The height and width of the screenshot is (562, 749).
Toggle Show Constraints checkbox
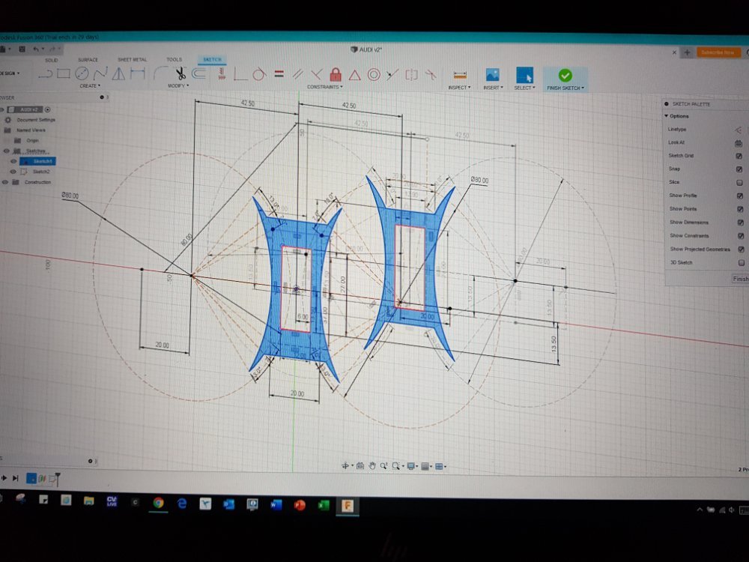point(741,236)
